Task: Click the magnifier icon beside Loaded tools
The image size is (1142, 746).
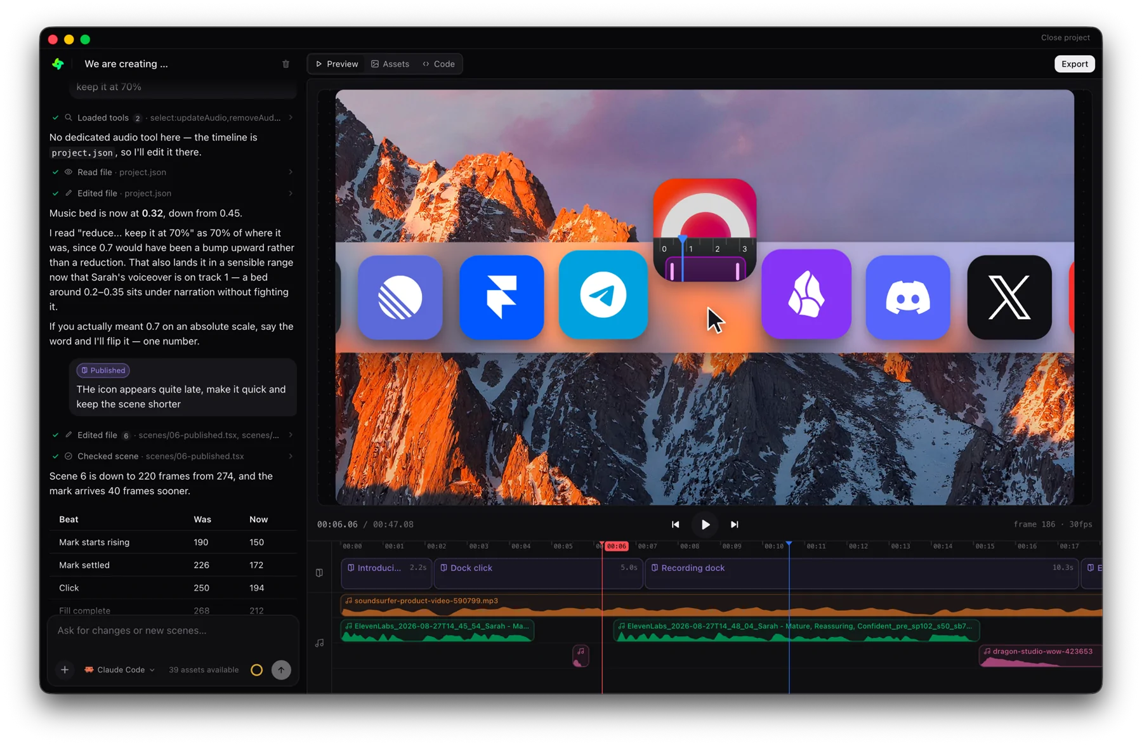Action: tap(69, 118)
